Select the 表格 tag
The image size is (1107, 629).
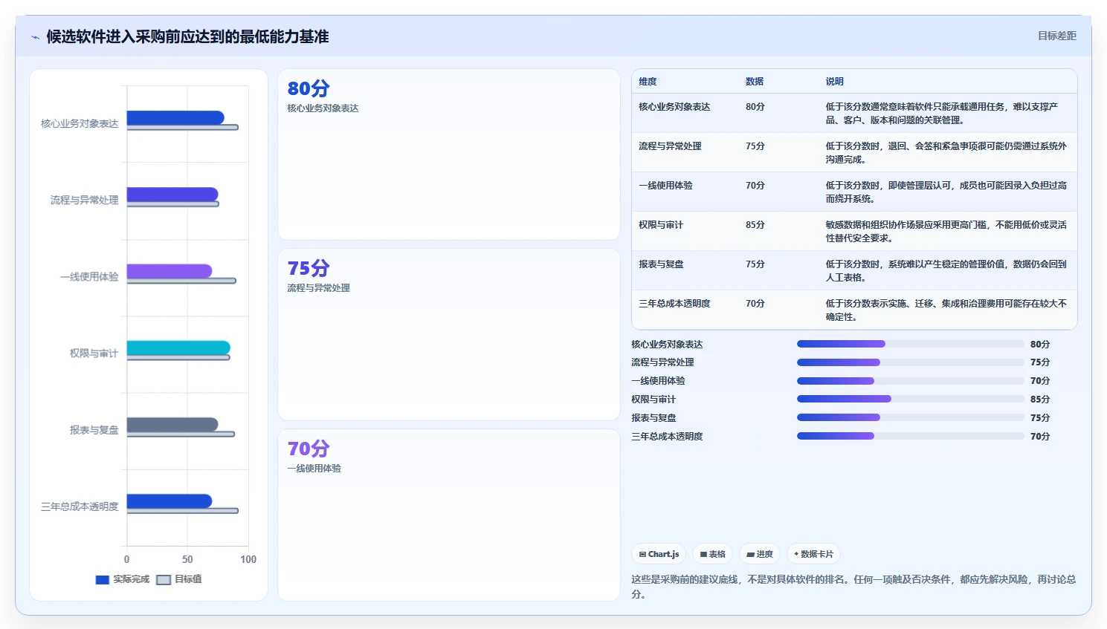click(712, 554)
